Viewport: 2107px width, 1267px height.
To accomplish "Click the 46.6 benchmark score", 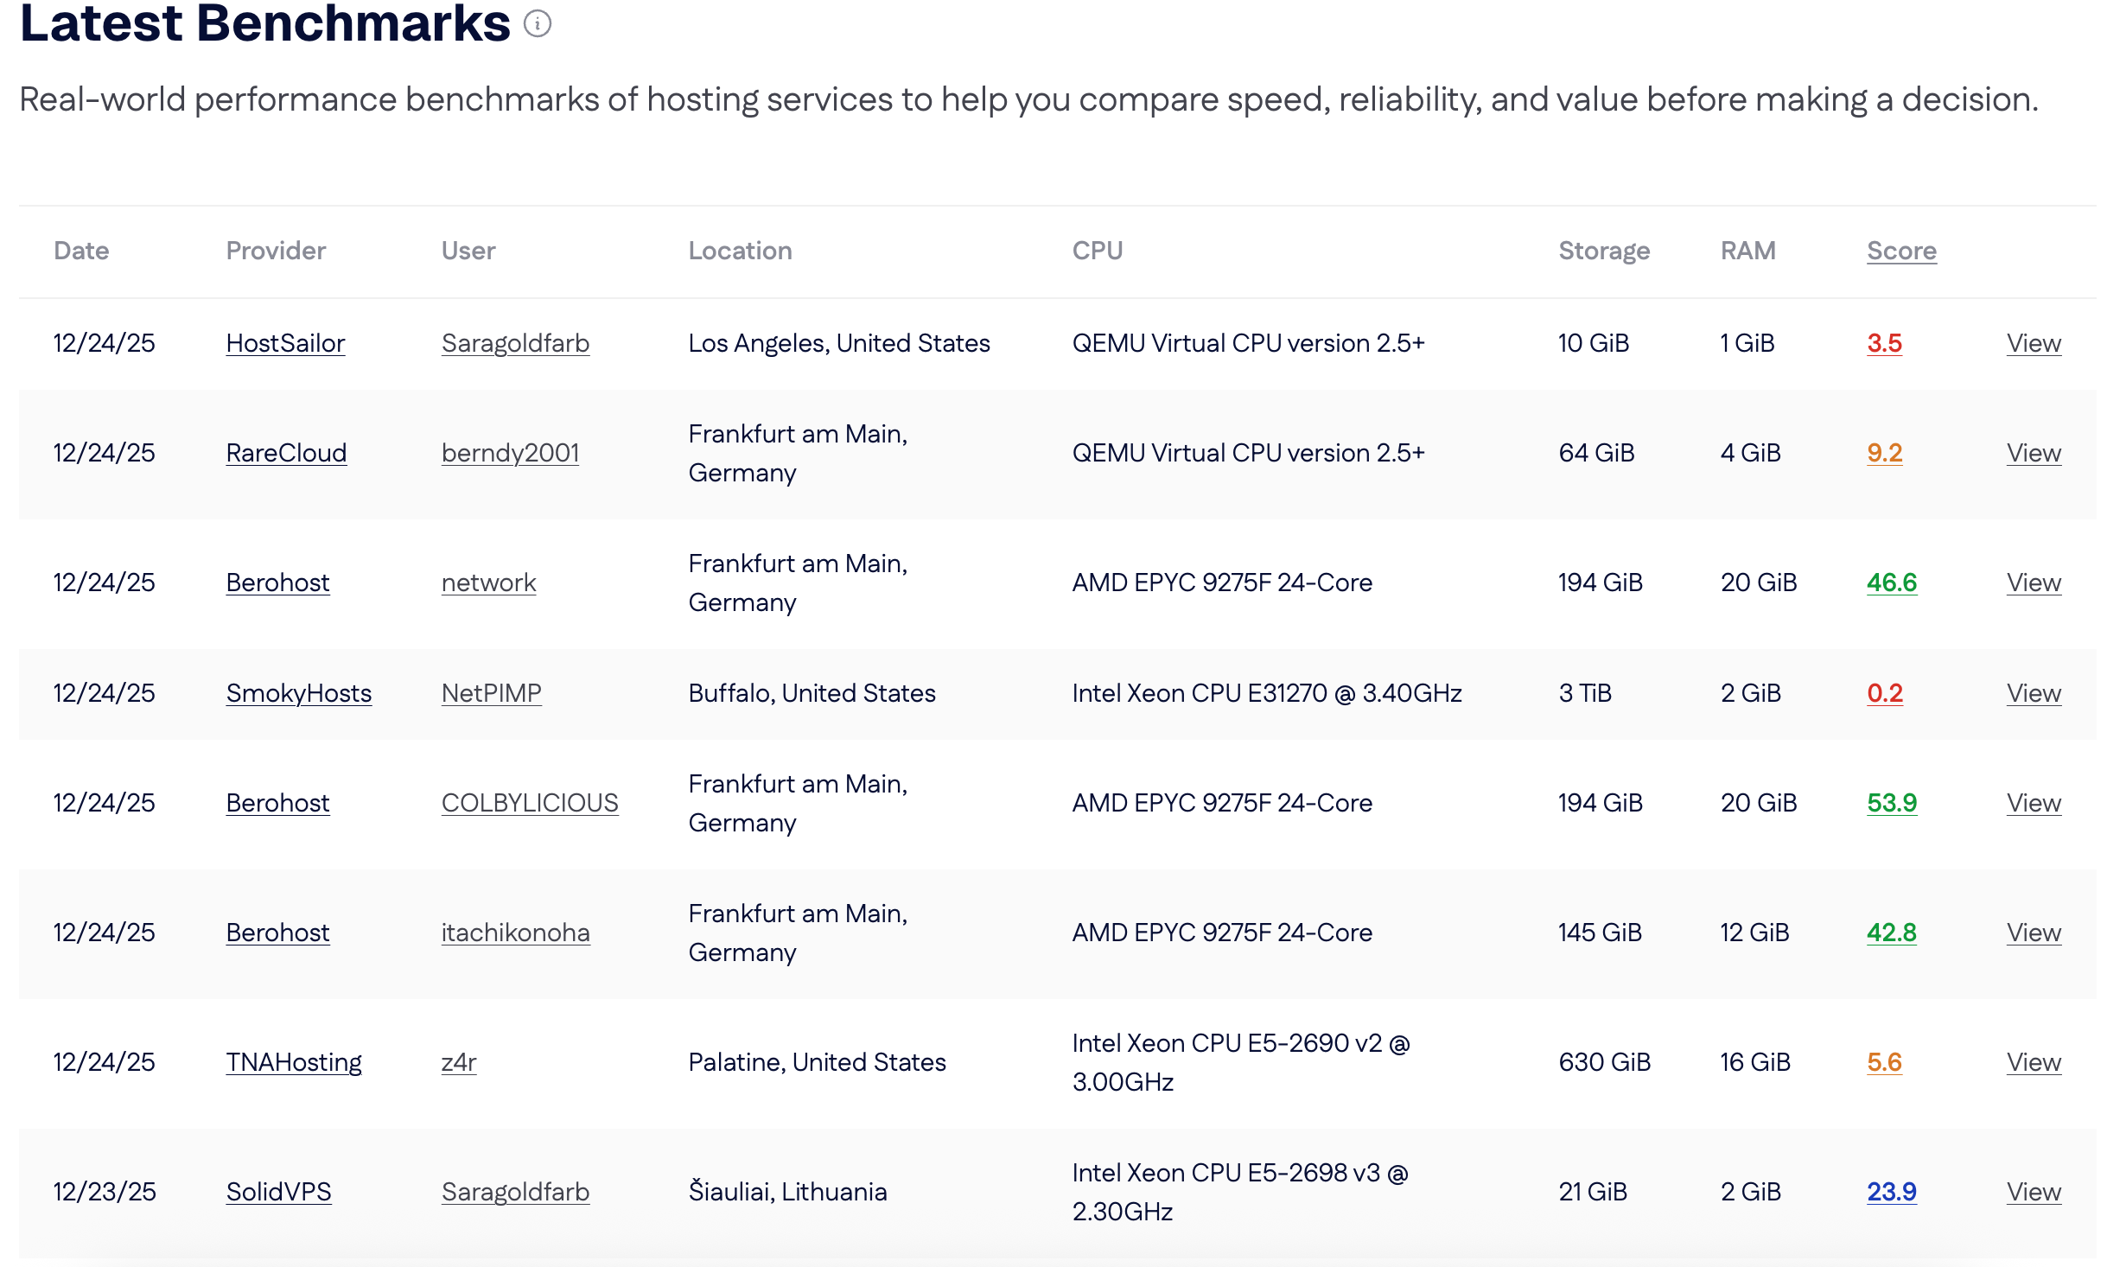I will pyautogui.click(x=1891, y=583).
